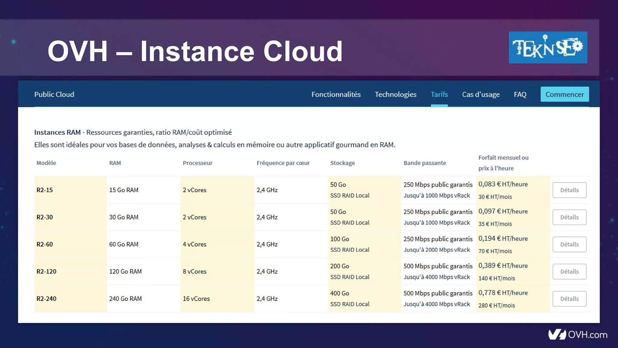618x348 pixels.
Task: Click Jusqu'à 2000 Mbps vRack text
Action: point(437,250)
